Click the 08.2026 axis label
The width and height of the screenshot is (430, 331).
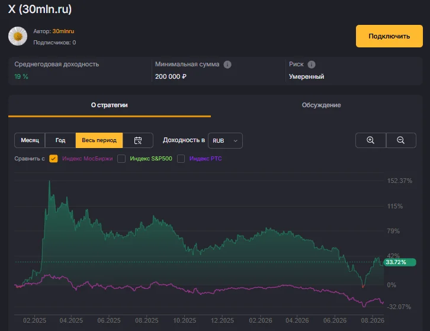pos(373,320)
